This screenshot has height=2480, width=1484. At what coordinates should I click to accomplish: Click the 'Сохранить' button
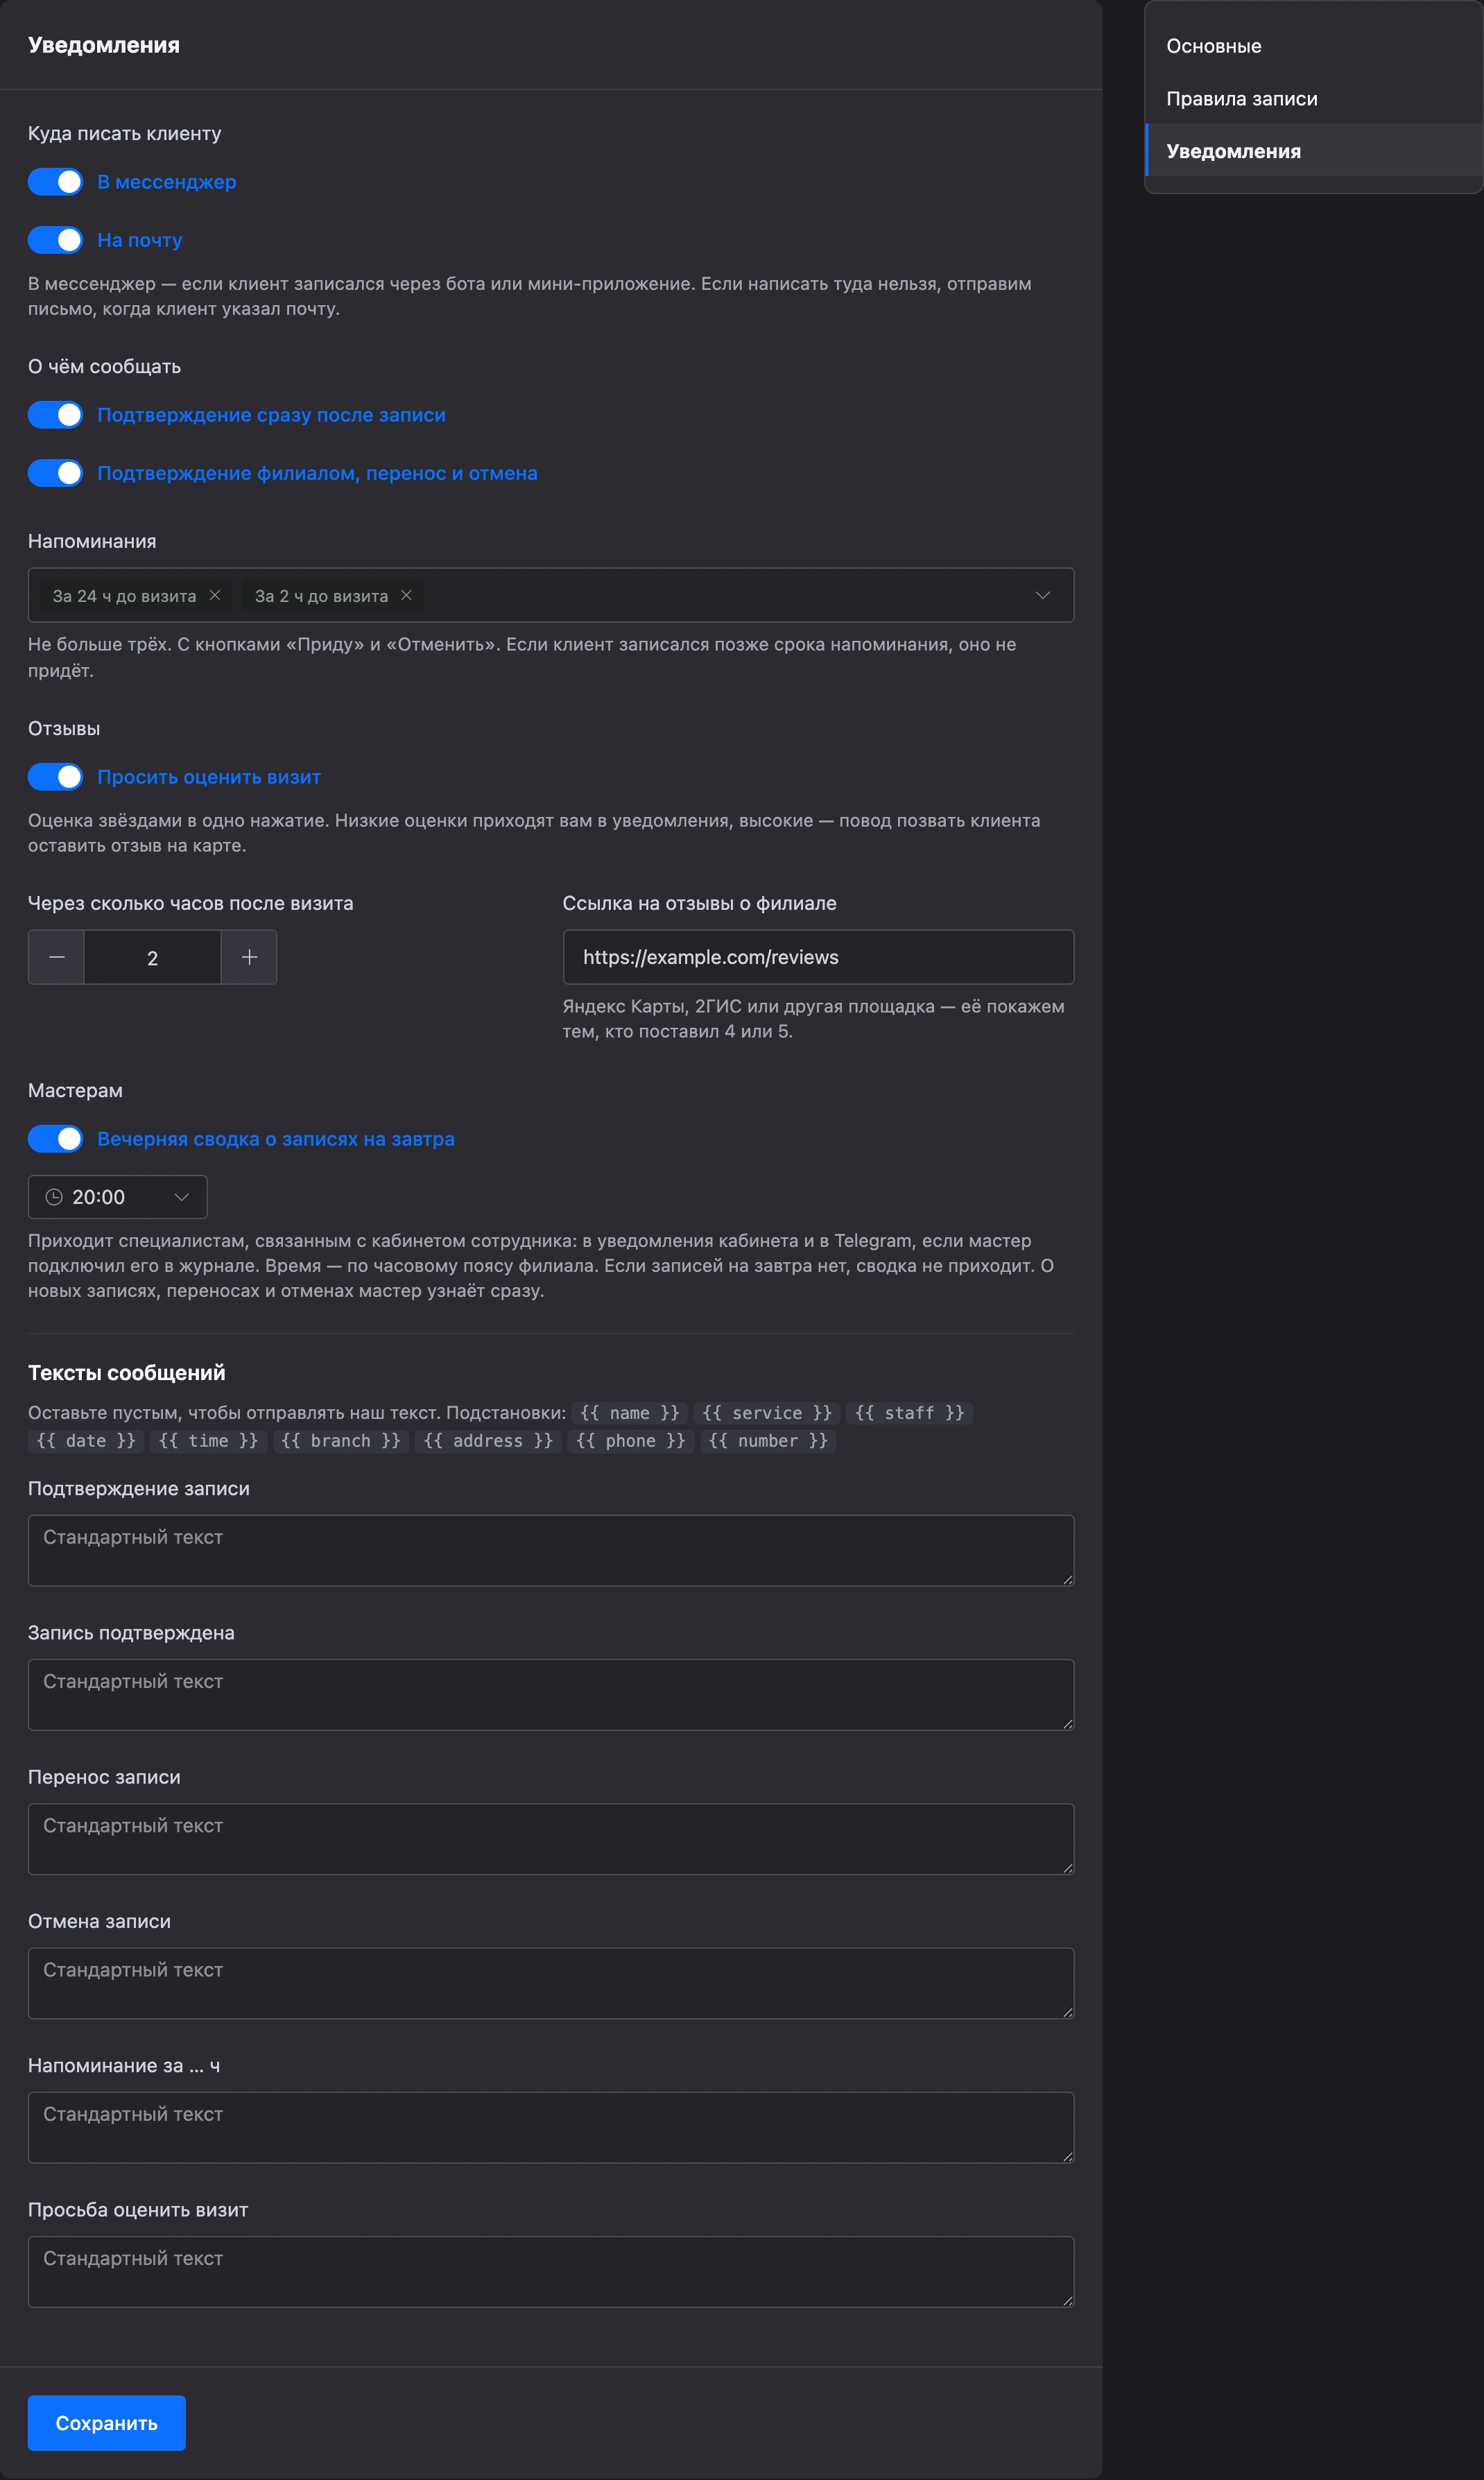coord(107,2423)
